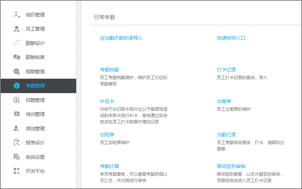This screenshot has width=302, height=189.
Task: Click the 薪酬核算 money icon
Action: [17, 57]
